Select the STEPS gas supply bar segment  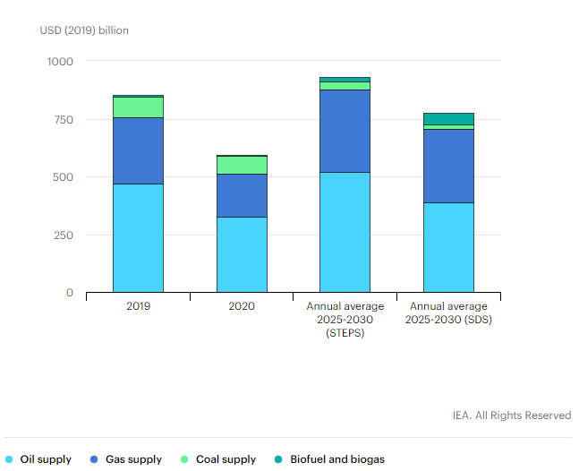(x=345, y=131)
